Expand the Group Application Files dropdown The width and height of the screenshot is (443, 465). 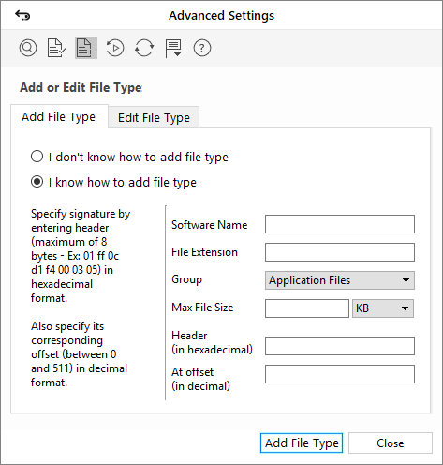340,280
